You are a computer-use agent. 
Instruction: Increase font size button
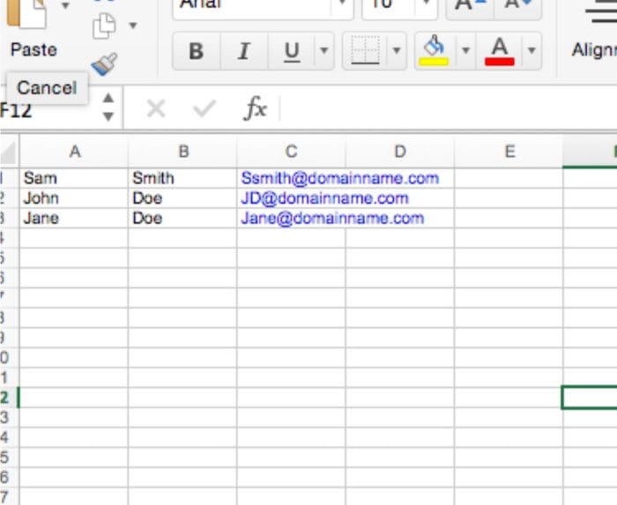click(470, 7)
